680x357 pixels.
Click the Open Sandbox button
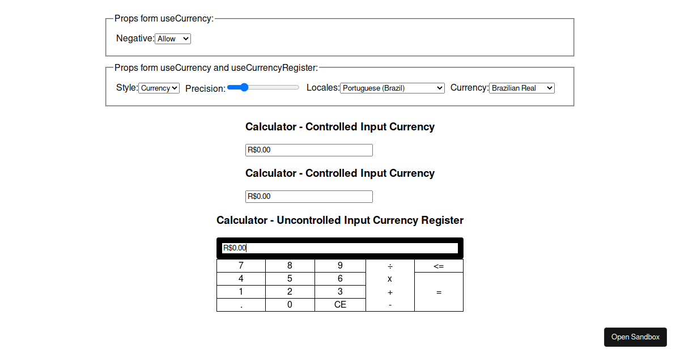click(x=635, y=337)
